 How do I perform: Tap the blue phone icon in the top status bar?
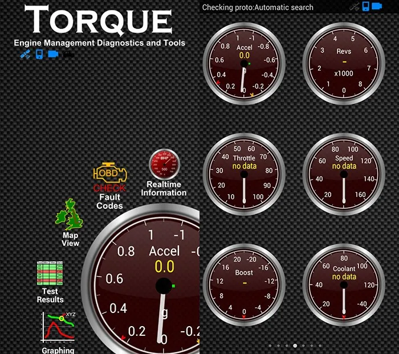pos(366,7)
